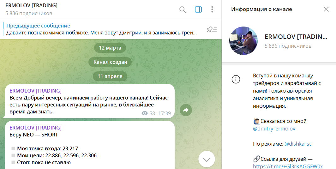Image resolution: width=336 pixels, height=169 pixels.
Task: Click the ERMOLOV [TRADING] name on the NEO SHORT post
Action: coord(36,128)
